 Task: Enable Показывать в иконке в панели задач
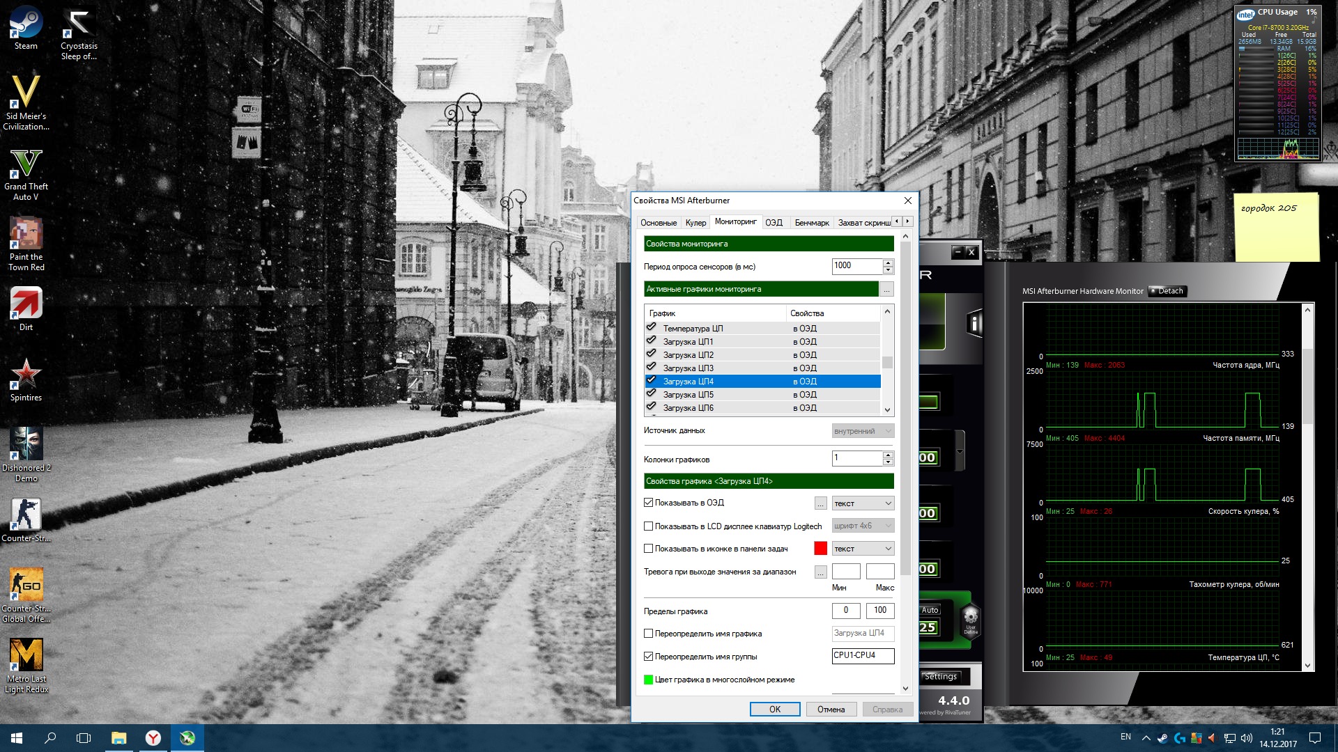coord(649,549)
